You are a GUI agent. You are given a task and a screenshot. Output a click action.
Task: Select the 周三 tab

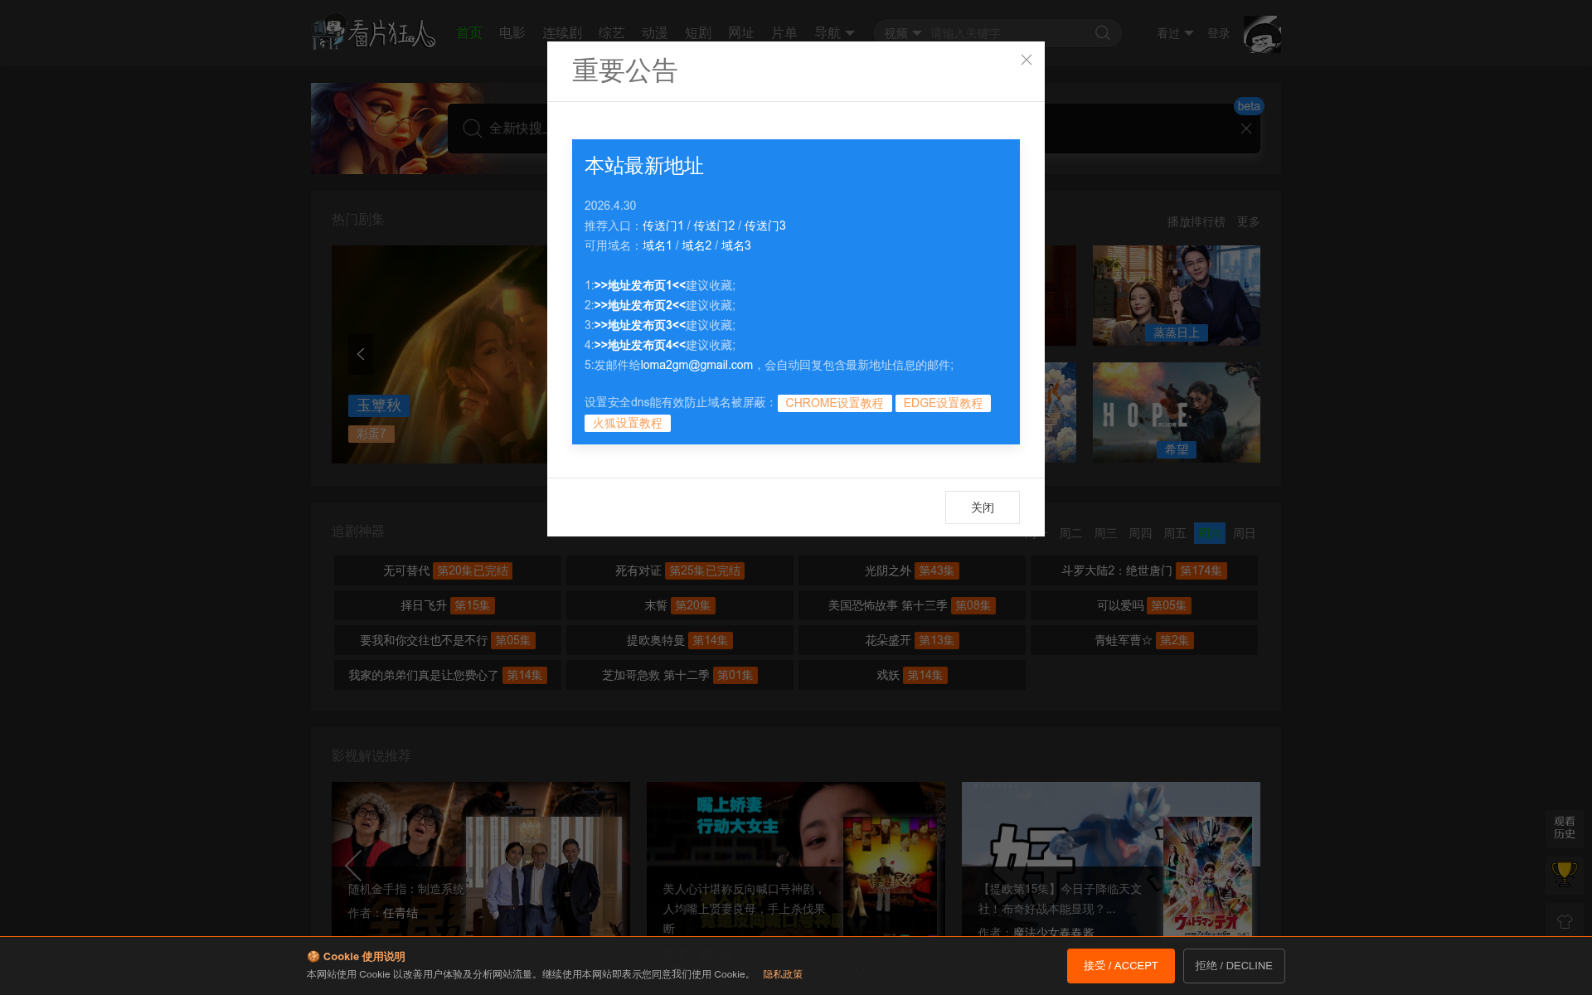(1104, 533)
